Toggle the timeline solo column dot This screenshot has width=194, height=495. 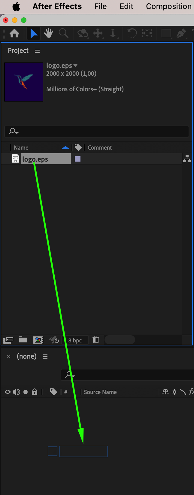click(26, 392)
